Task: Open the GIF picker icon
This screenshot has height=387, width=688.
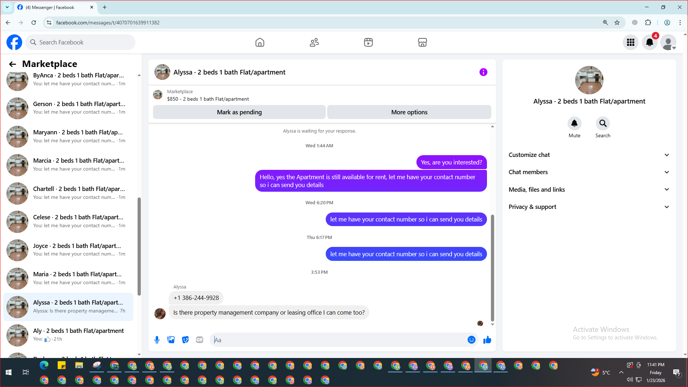Action: (200, 340)
